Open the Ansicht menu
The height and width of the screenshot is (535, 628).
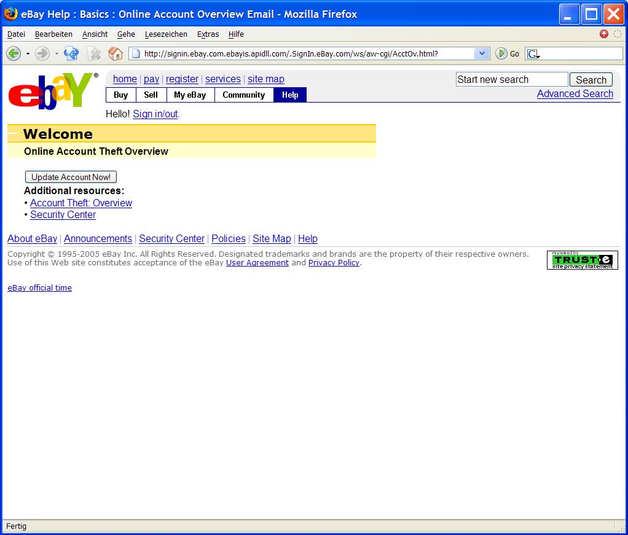(95, 34)
